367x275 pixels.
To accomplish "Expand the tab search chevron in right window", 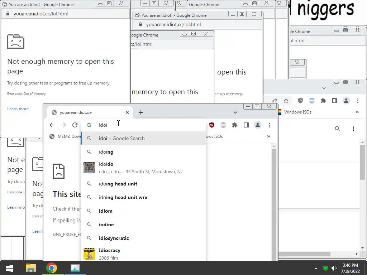I will (324, 88).
